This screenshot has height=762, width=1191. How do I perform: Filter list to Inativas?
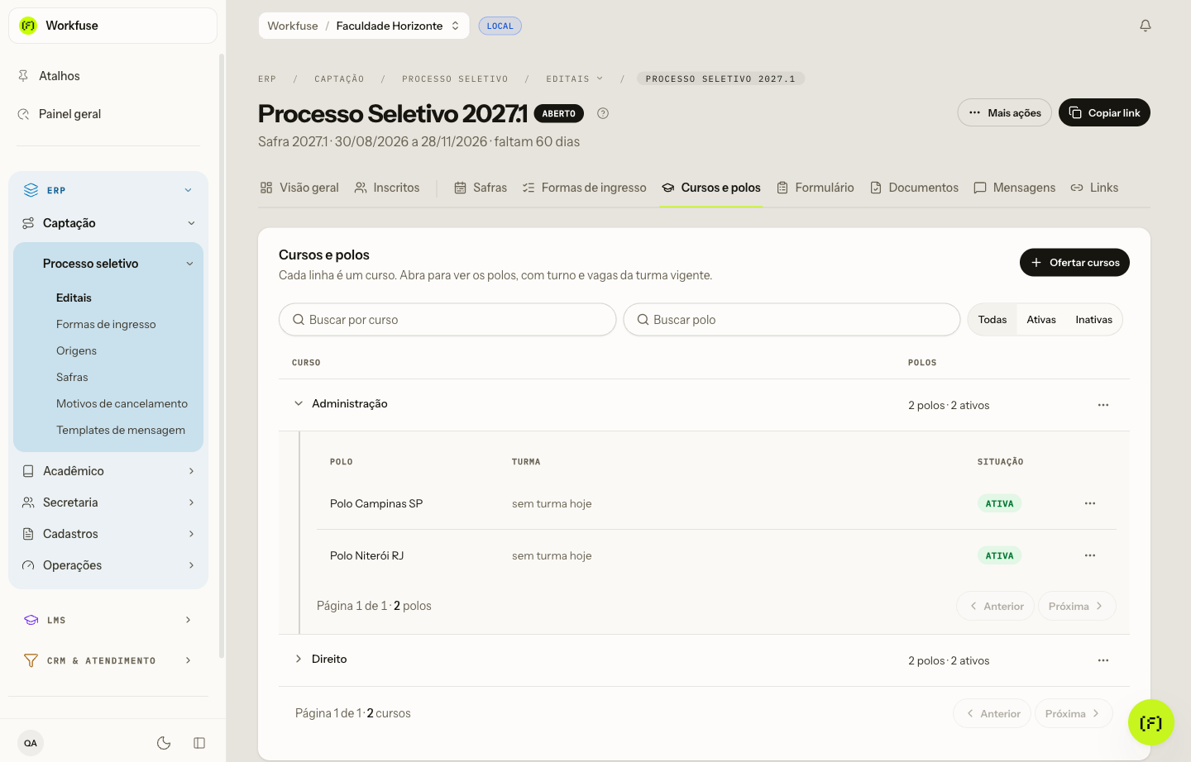click(x=1094, y=320)
